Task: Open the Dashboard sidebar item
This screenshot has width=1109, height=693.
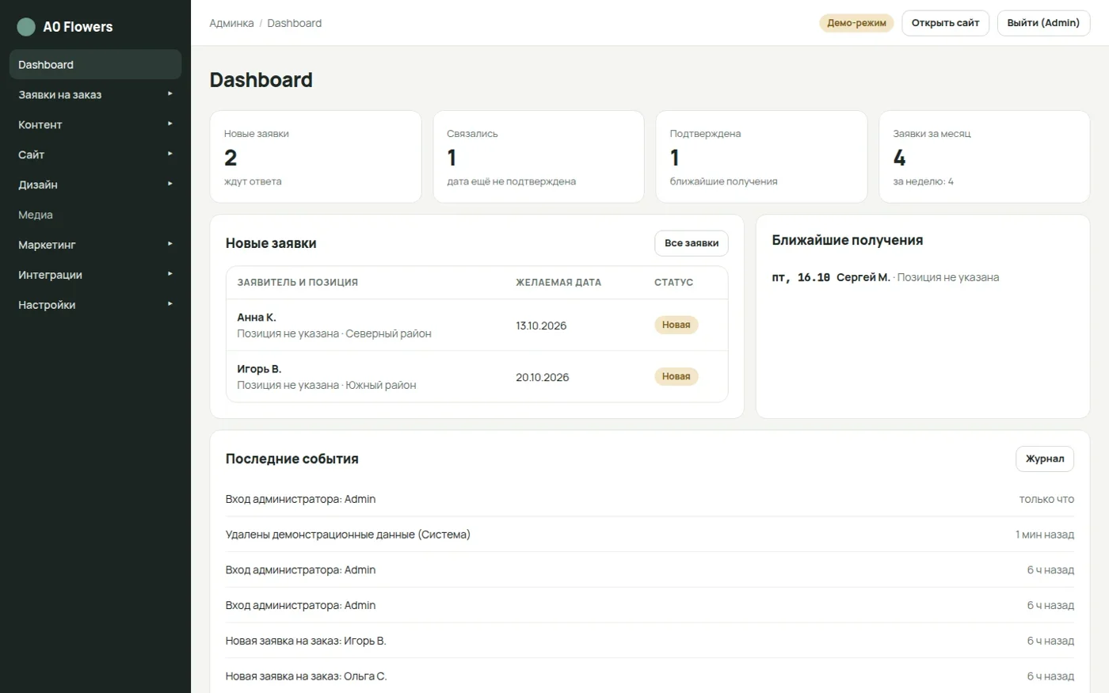Action: tap(95, 65)
